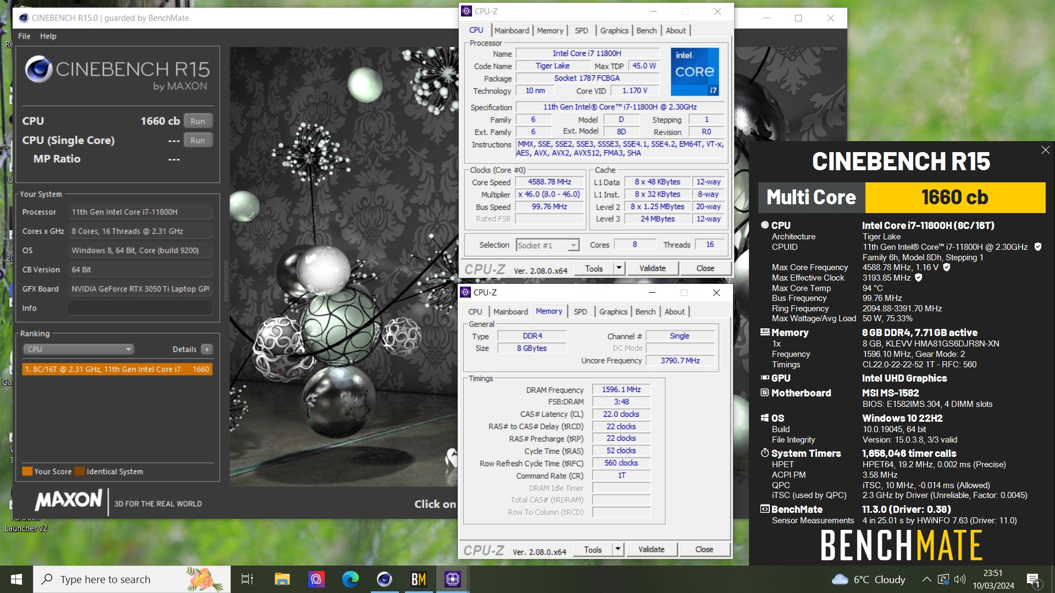Open the SPD tab in the upper CPU-Z window
The image size is (1055, 593).
(x=581, y=31)
